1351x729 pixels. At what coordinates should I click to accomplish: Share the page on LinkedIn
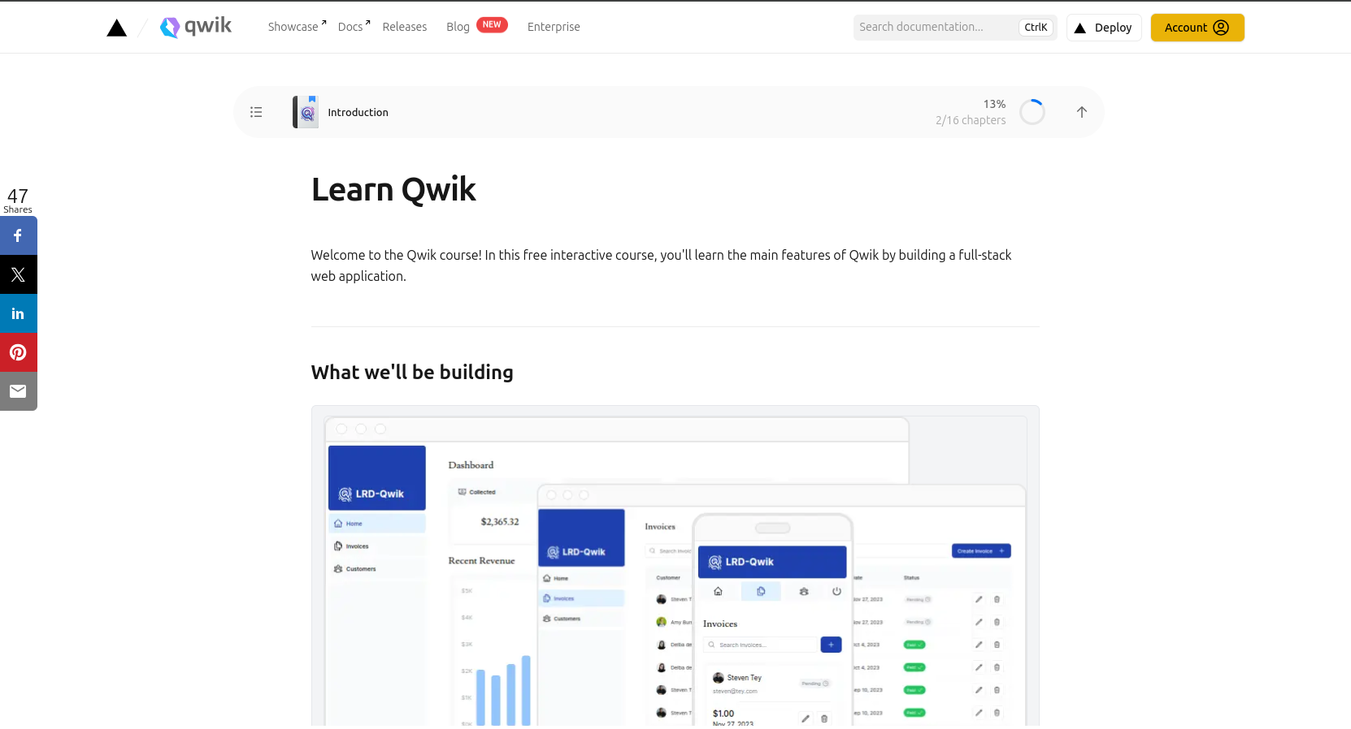coord(19,313)
